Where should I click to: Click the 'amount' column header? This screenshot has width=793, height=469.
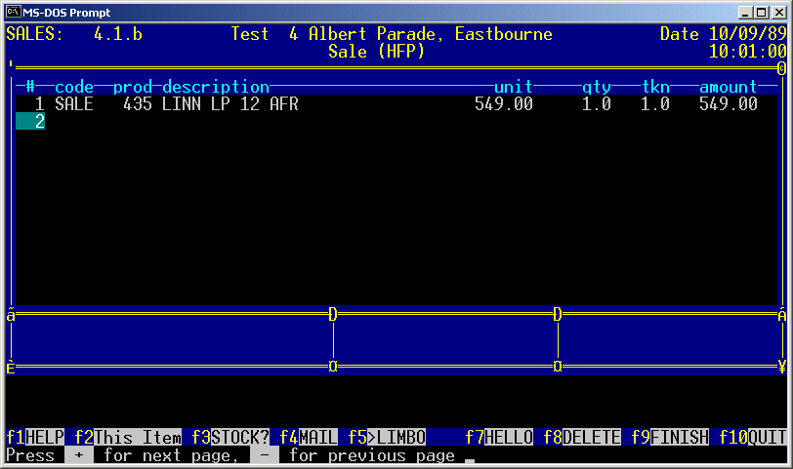(728, 87)
